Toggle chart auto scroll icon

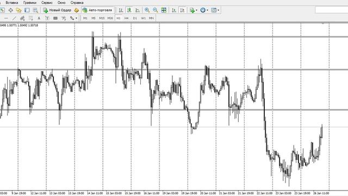coord(174,10)
